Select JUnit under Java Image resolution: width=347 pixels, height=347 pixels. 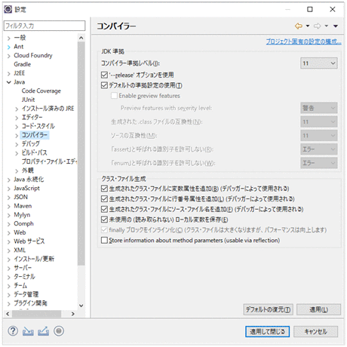point(28,100)
